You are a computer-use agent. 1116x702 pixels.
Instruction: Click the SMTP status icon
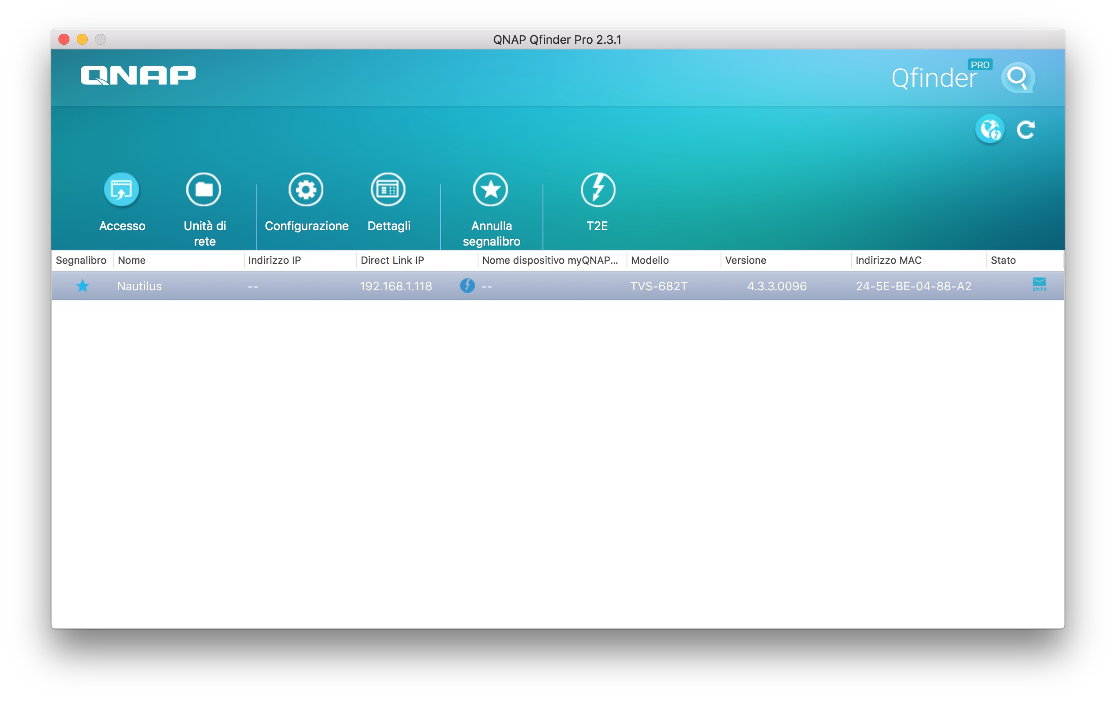click(1039, 284)
